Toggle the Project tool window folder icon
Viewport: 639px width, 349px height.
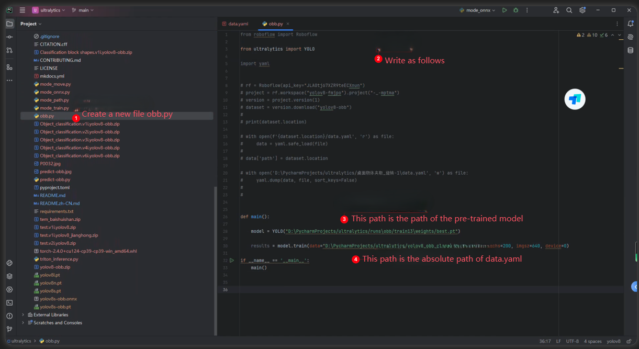[9, 24]
